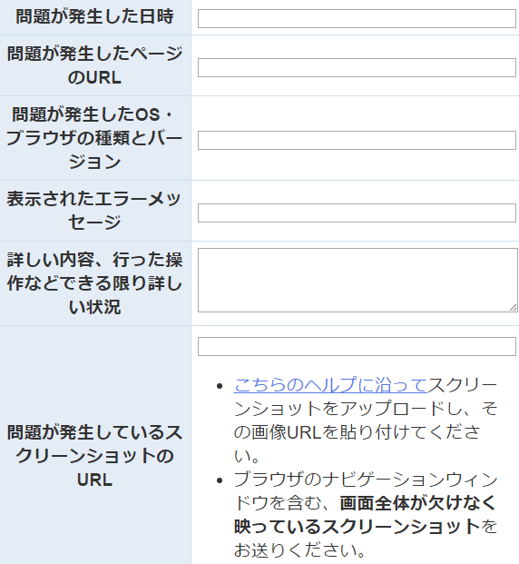This screenshot has height=564, width=519.
Task: Focus the detailed situation textarea
Action: click(357, 281)
